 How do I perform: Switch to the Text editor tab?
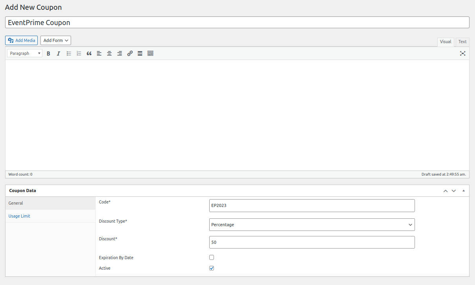[462, 42]
